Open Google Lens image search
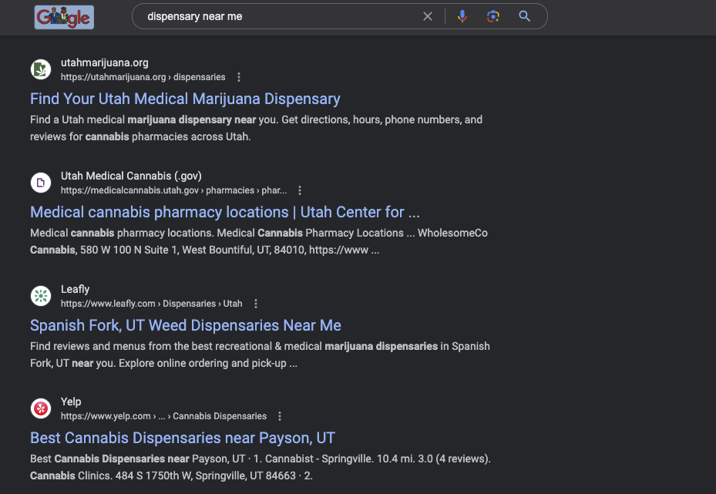Image resolution: width=716 pixels, height=494 pixels. 492,16
